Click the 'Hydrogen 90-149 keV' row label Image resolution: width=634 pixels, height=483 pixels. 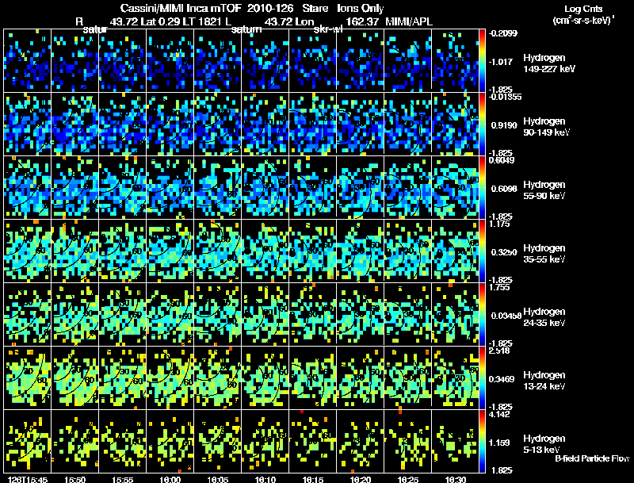pyautogui.click(x=547, y=127)
